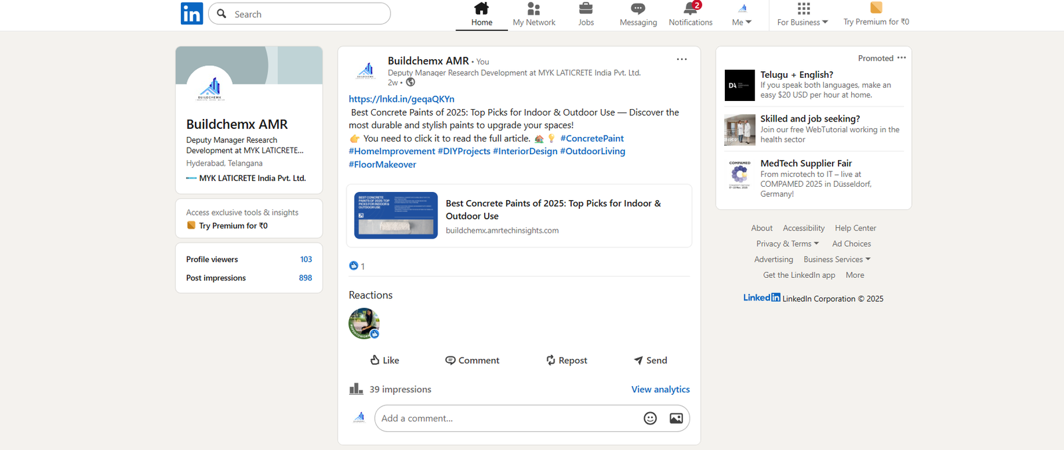Click into the Search field

299,14
